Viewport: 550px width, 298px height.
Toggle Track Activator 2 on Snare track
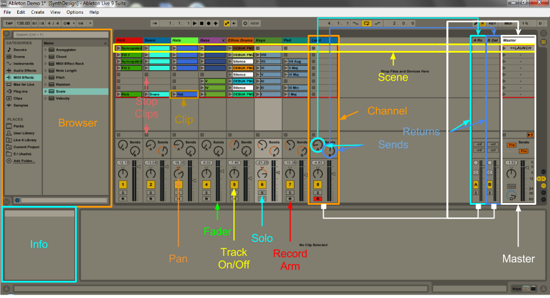[151, 185]
